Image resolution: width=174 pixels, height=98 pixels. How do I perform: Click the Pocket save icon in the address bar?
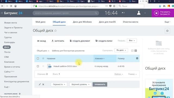pos(110,6)
